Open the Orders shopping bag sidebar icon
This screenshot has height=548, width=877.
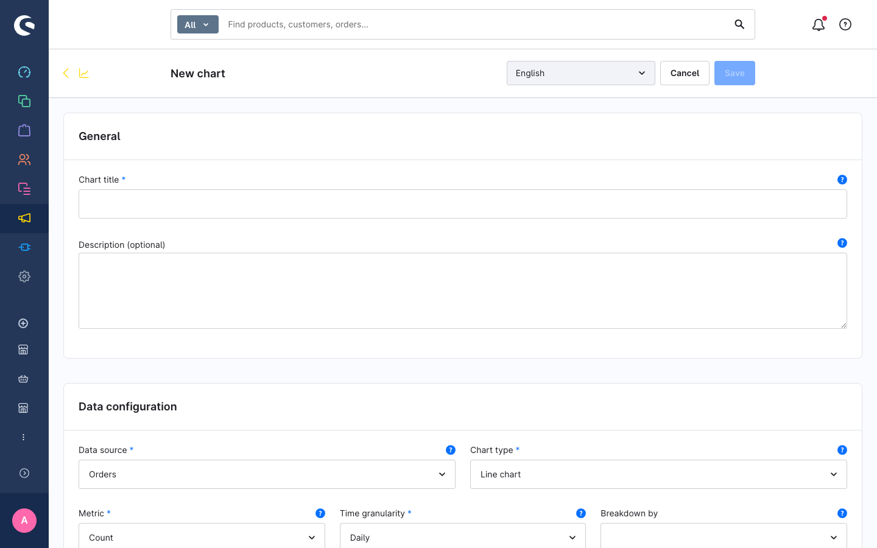pyautogui.click(x=24, y=130)
